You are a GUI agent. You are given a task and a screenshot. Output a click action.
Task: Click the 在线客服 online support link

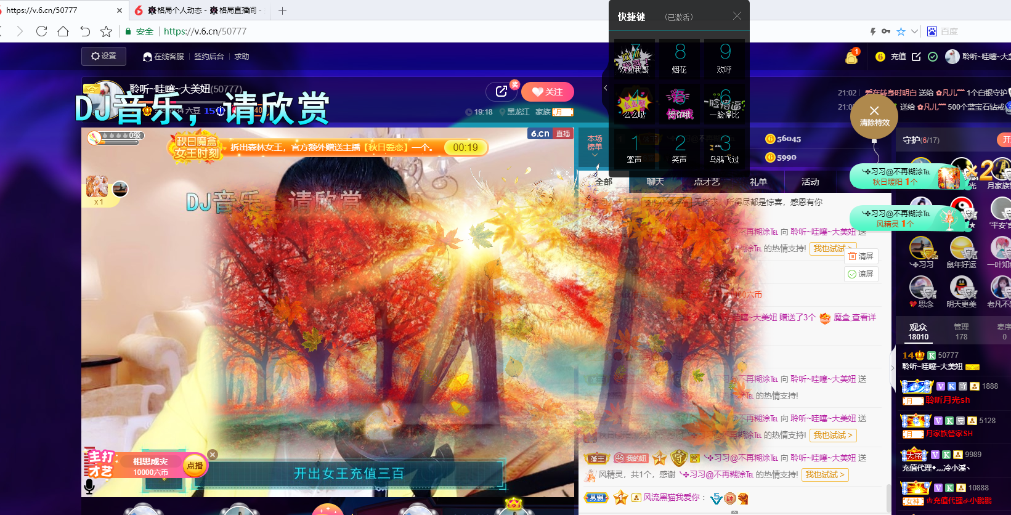(x=163, y=56)
